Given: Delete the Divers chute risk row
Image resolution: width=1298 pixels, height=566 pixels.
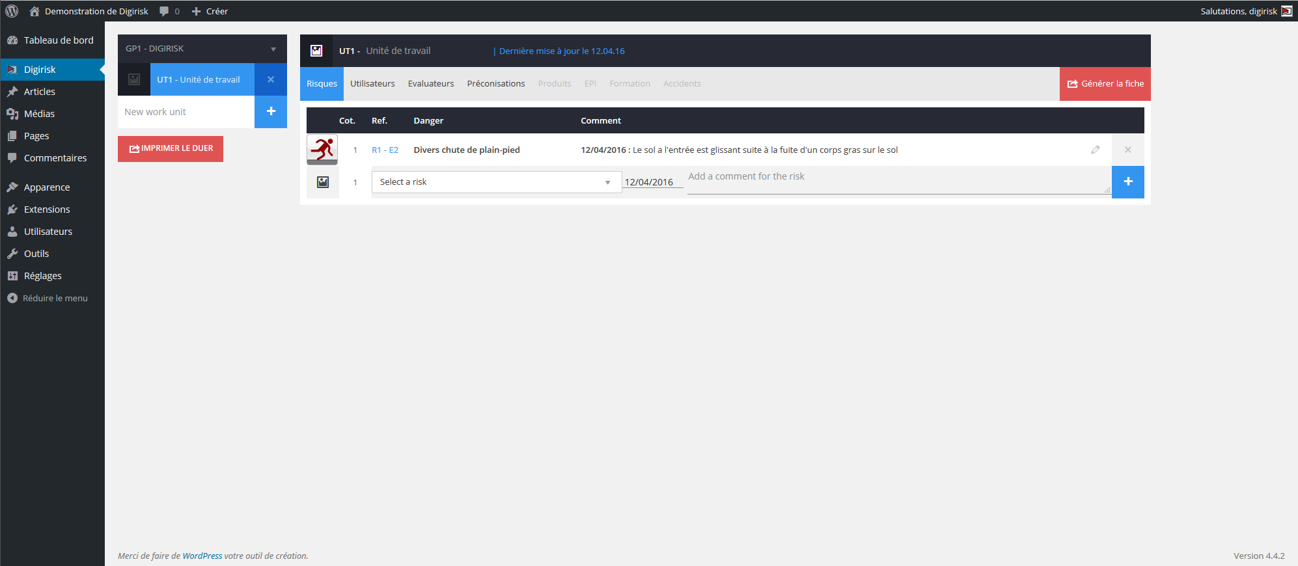Looking at the screenshot, I should pyautogui.click(x=1128, y=150).
